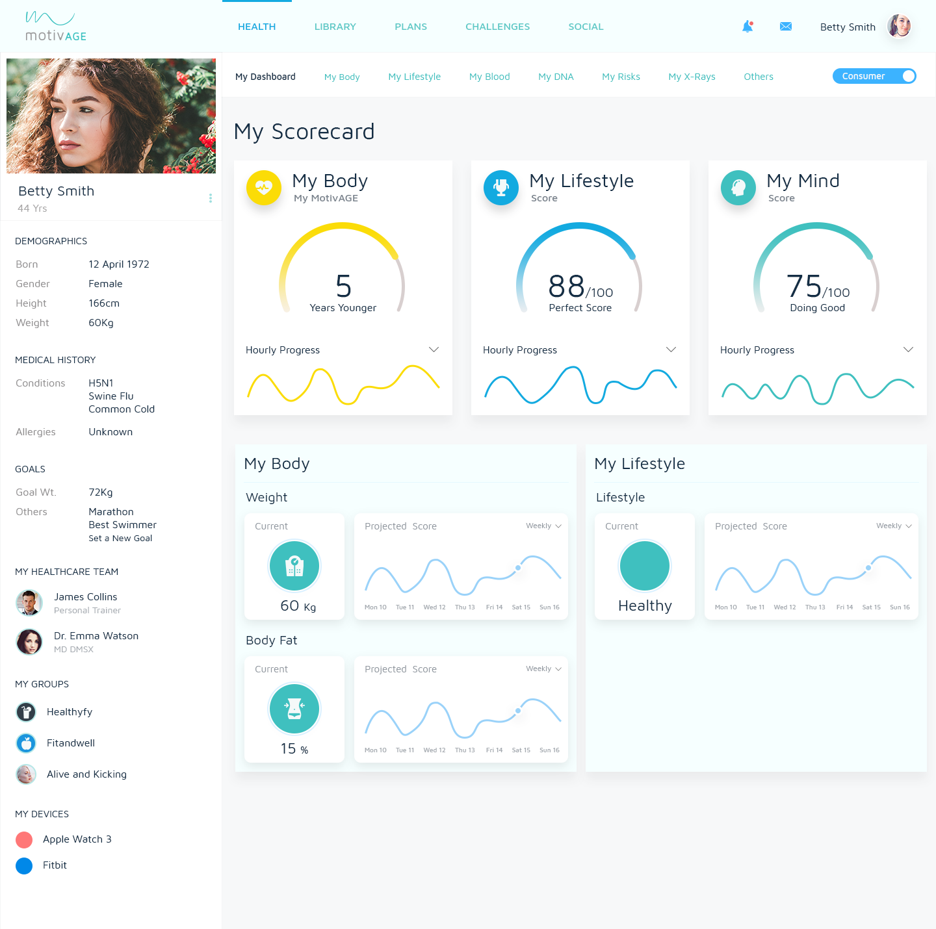
Task: Open the PLANS main tab
Action: click(411, 27)
